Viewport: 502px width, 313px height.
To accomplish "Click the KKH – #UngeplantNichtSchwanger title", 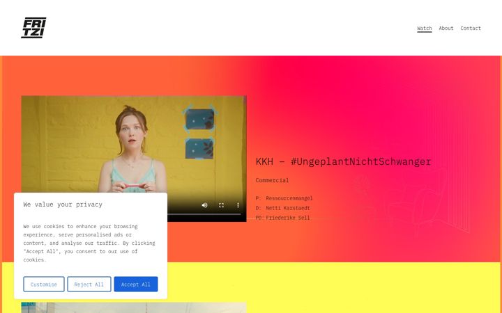I will click(x=344, y=161).
